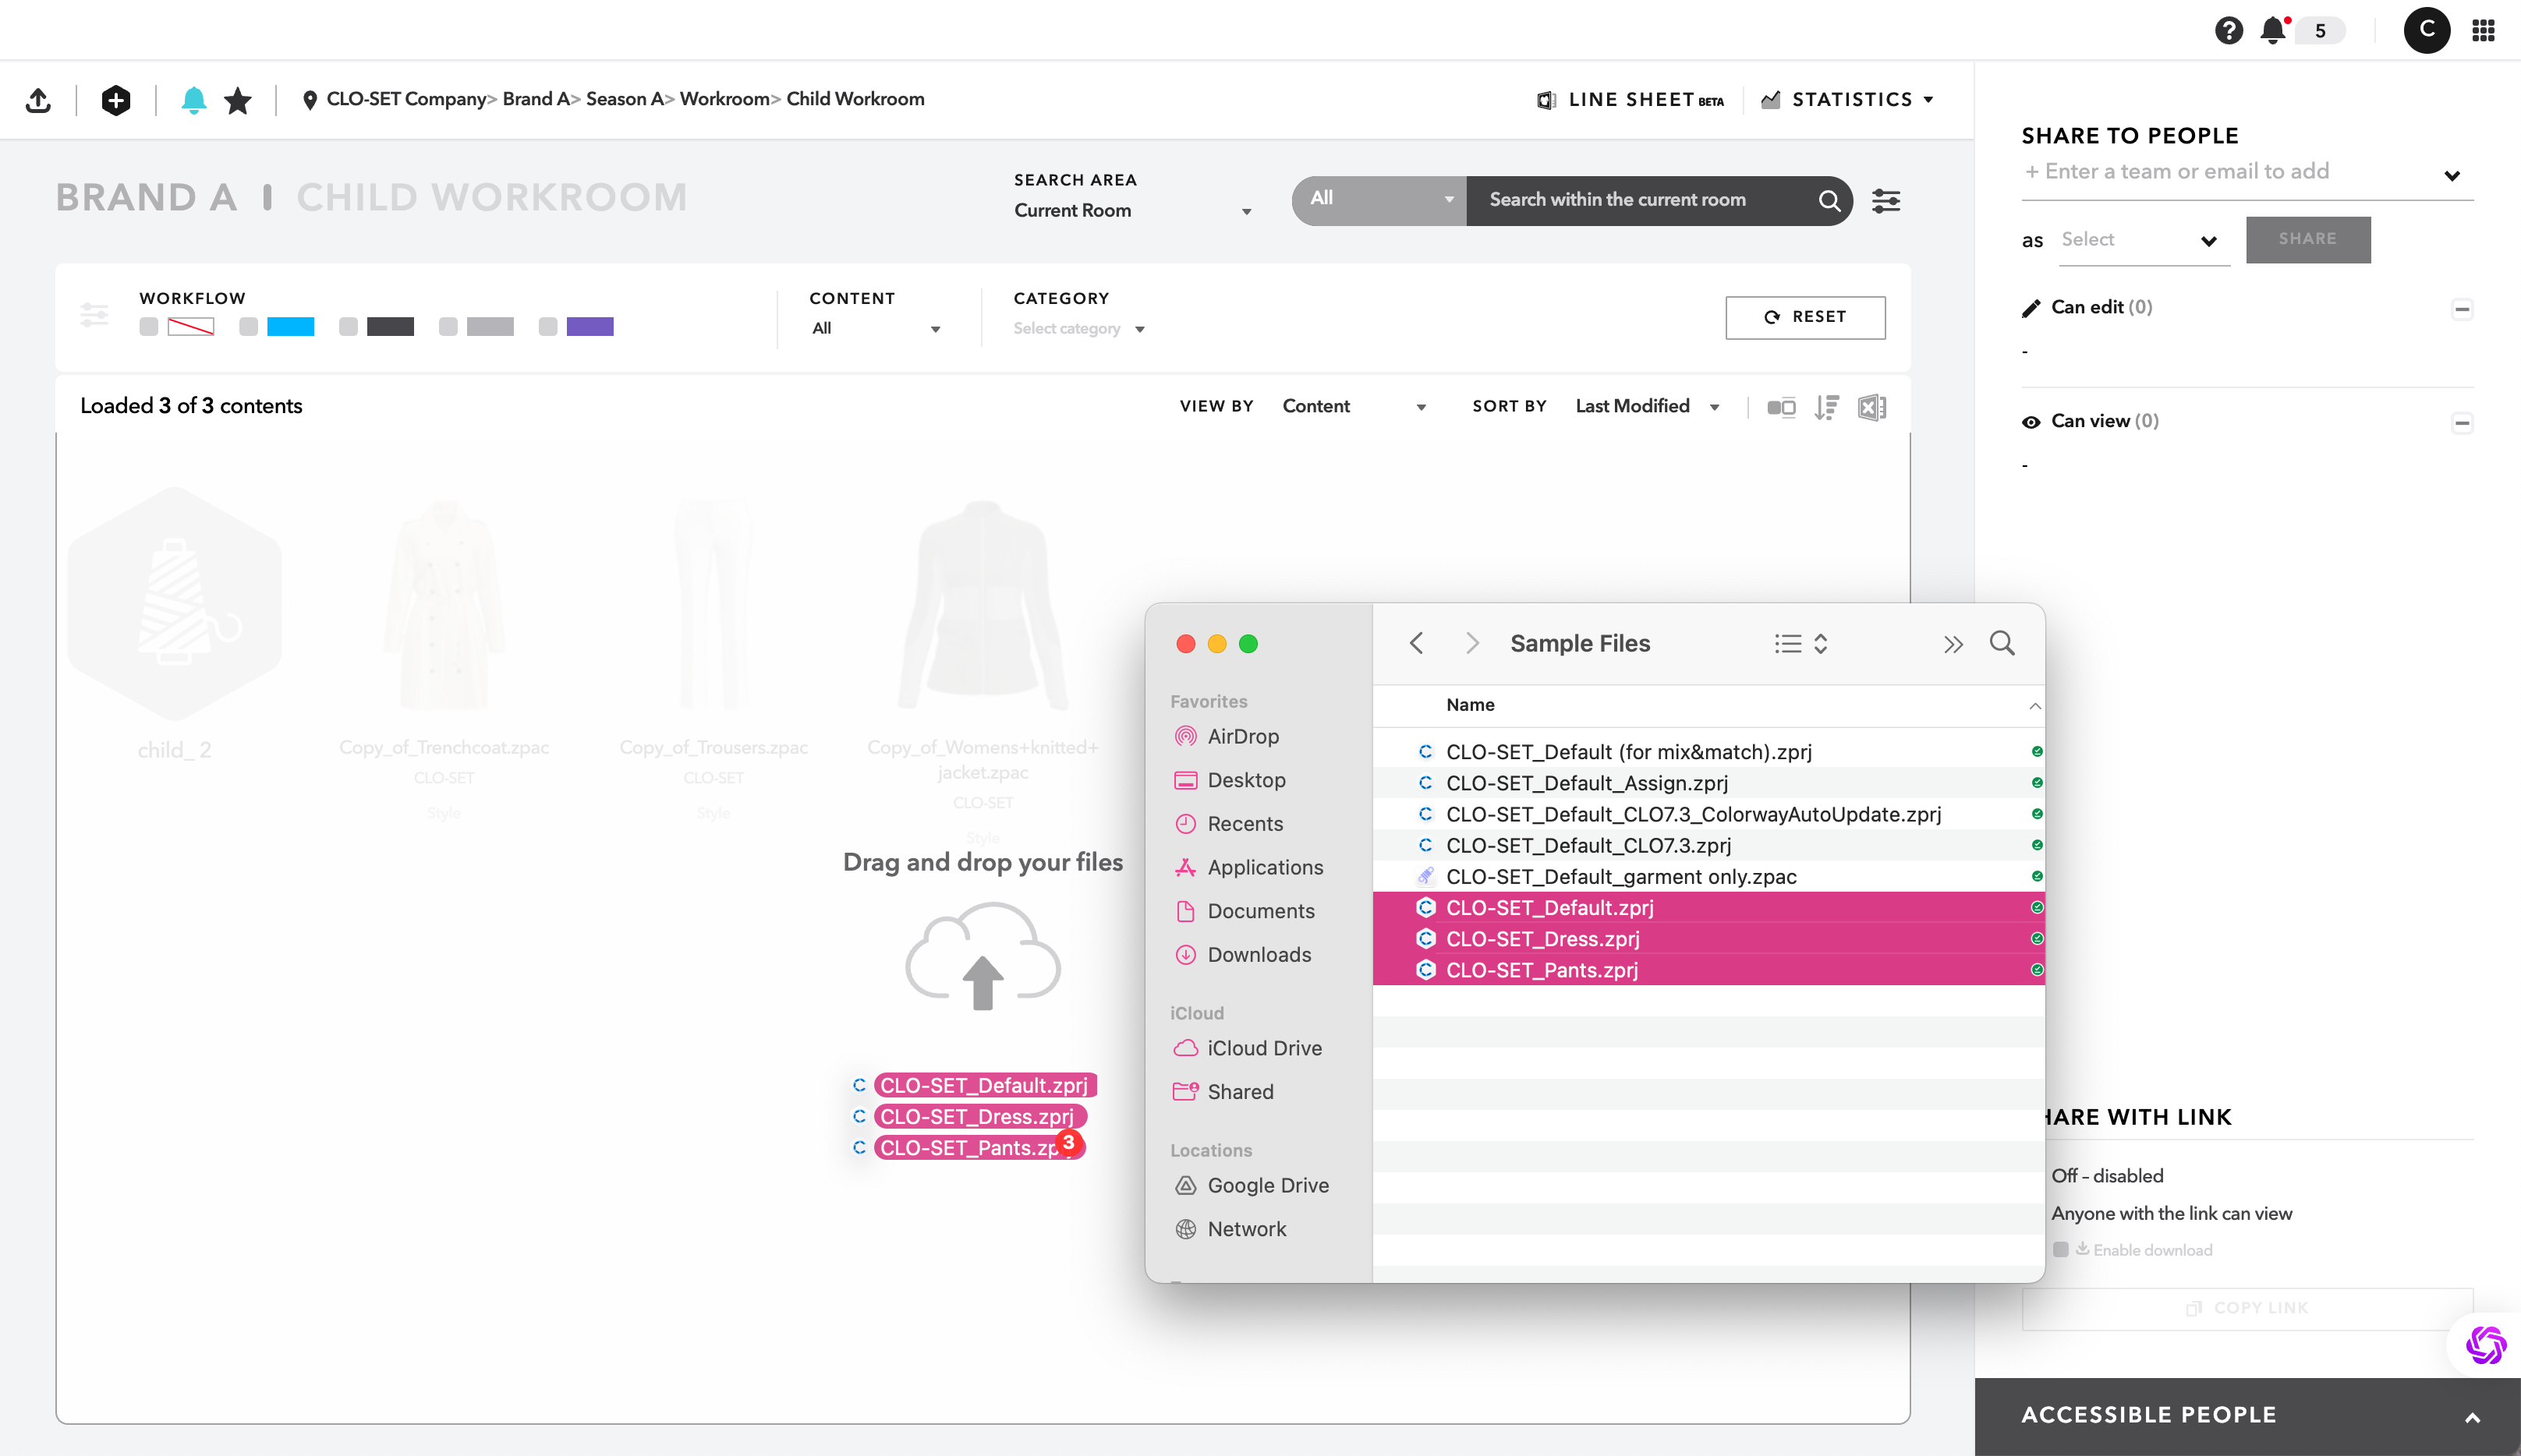Select CLO-SET_Default_garment only.zpac file

coord(1708,876)
